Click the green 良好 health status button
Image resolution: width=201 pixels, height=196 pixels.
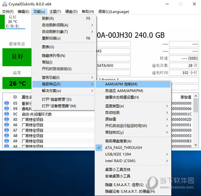[x=17, y=57]
